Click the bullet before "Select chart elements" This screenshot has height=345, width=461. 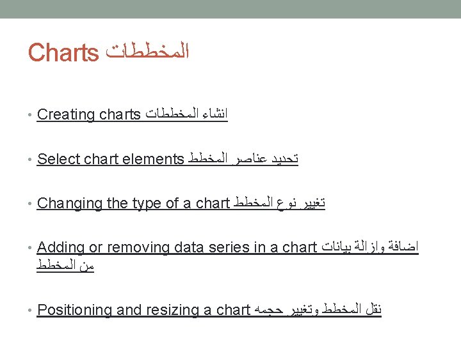29,159
